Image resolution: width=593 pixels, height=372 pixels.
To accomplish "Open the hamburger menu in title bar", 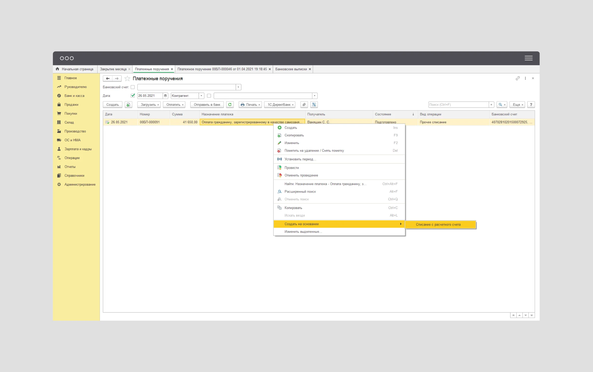I will 528,58.
